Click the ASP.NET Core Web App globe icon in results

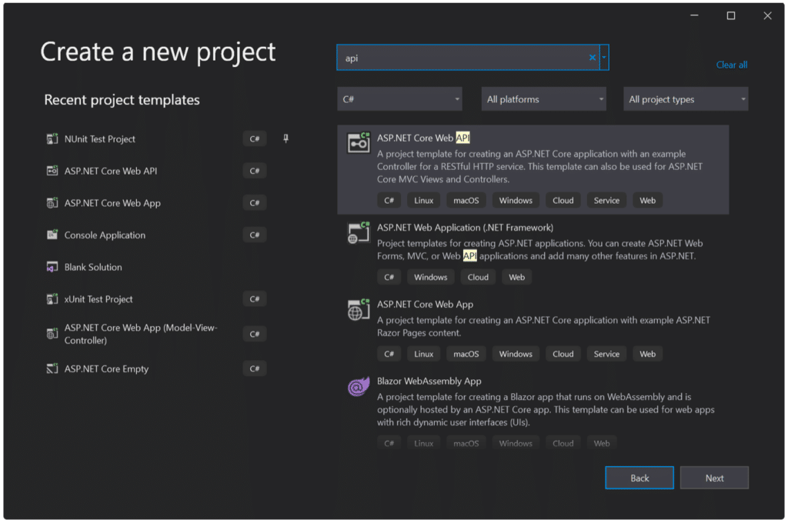coord(359,310)
